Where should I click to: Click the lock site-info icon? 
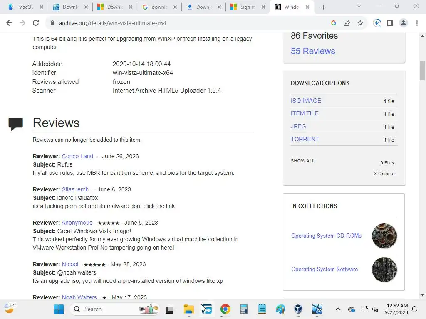(x=52, y=23)
